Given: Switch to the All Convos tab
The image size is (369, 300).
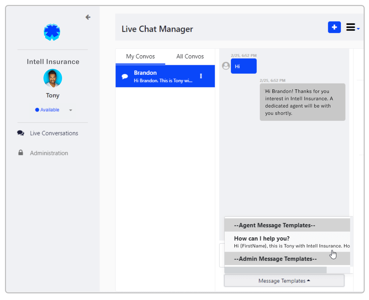Looking at the screenshot, I should click(190, 56).
